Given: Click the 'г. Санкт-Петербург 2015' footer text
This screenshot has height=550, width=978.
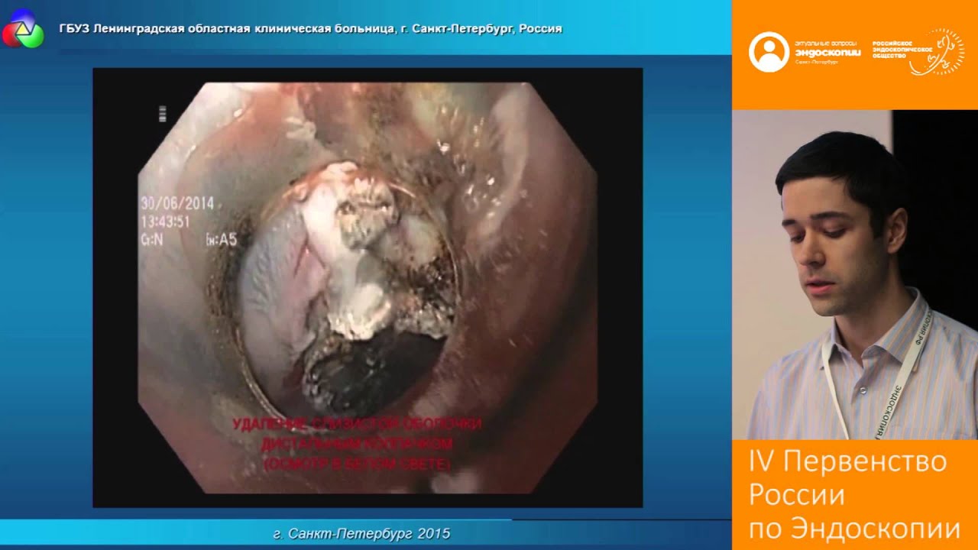Looking at the screenshot, I should pyautogui.click(x=361, y=533).
